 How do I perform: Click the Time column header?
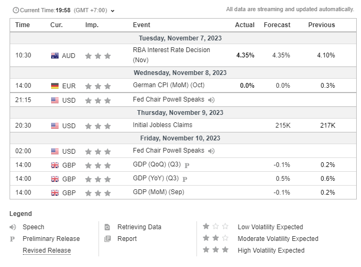coord(22,25)
